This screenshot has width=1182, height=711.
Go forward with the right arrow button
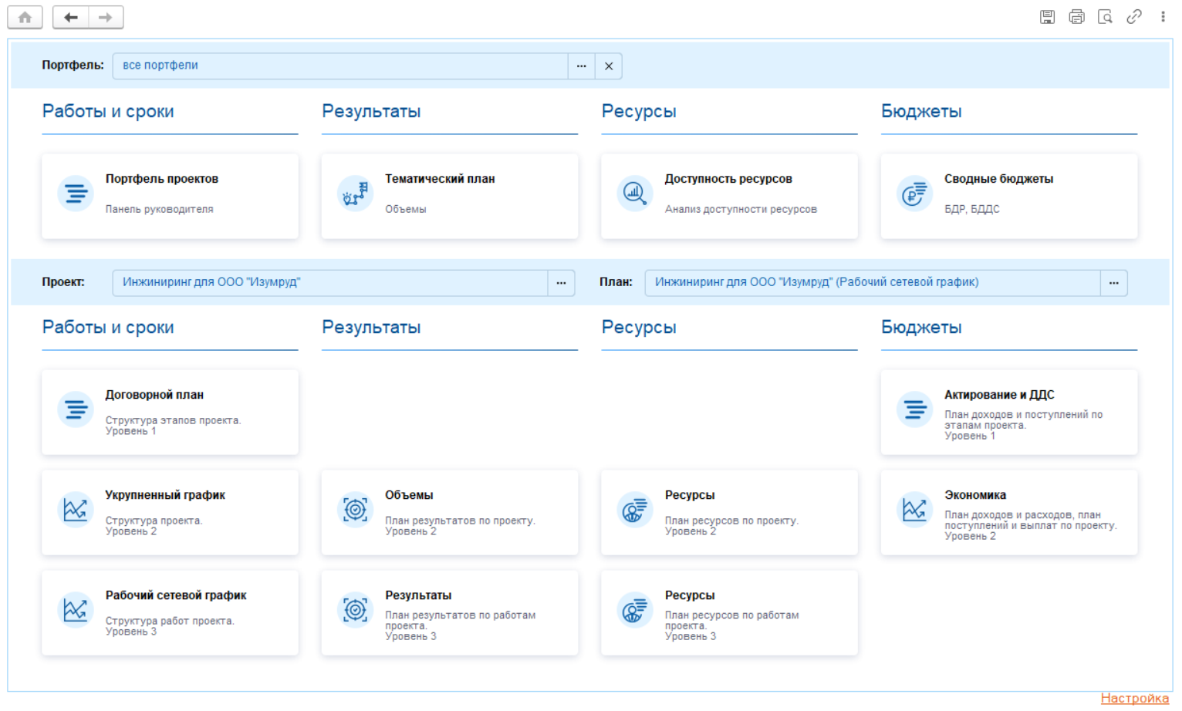click(106, 17)
